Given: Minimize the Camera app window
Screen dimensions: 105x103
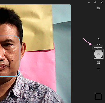Looking at the screenshot, I should (x=89, y=2).
